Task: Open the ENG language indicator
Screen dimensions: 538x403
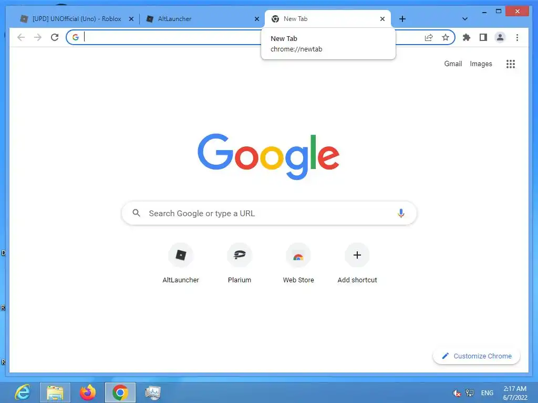Action: (x=487, y=393)
